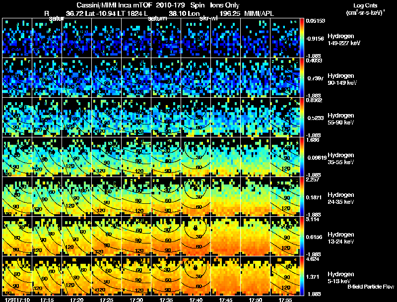Viewport: 397px width, 302px height.
Task: Click the colorbar maximum value 0.05153
Action: click(x=315, y=21)
